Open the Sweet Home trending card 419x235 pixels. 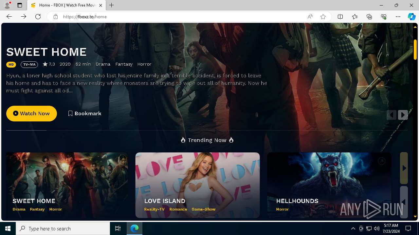pyautogui.click(x=67, y=185)
